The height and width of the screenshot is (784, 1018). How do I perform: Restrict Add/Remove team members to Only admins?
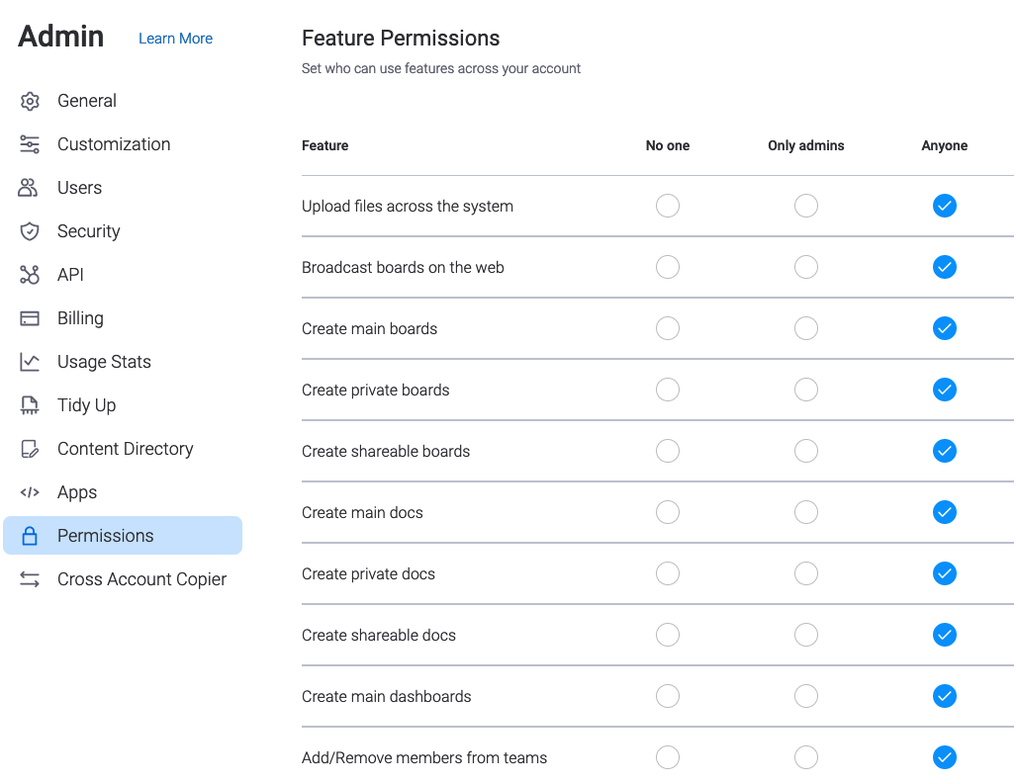(806, 757)
